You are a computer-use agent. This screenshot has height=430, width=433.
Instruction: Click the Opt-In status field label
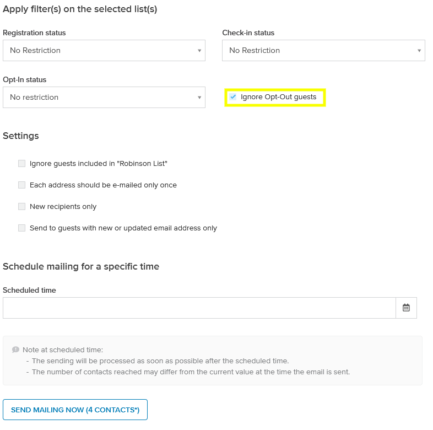click(25, 80)
